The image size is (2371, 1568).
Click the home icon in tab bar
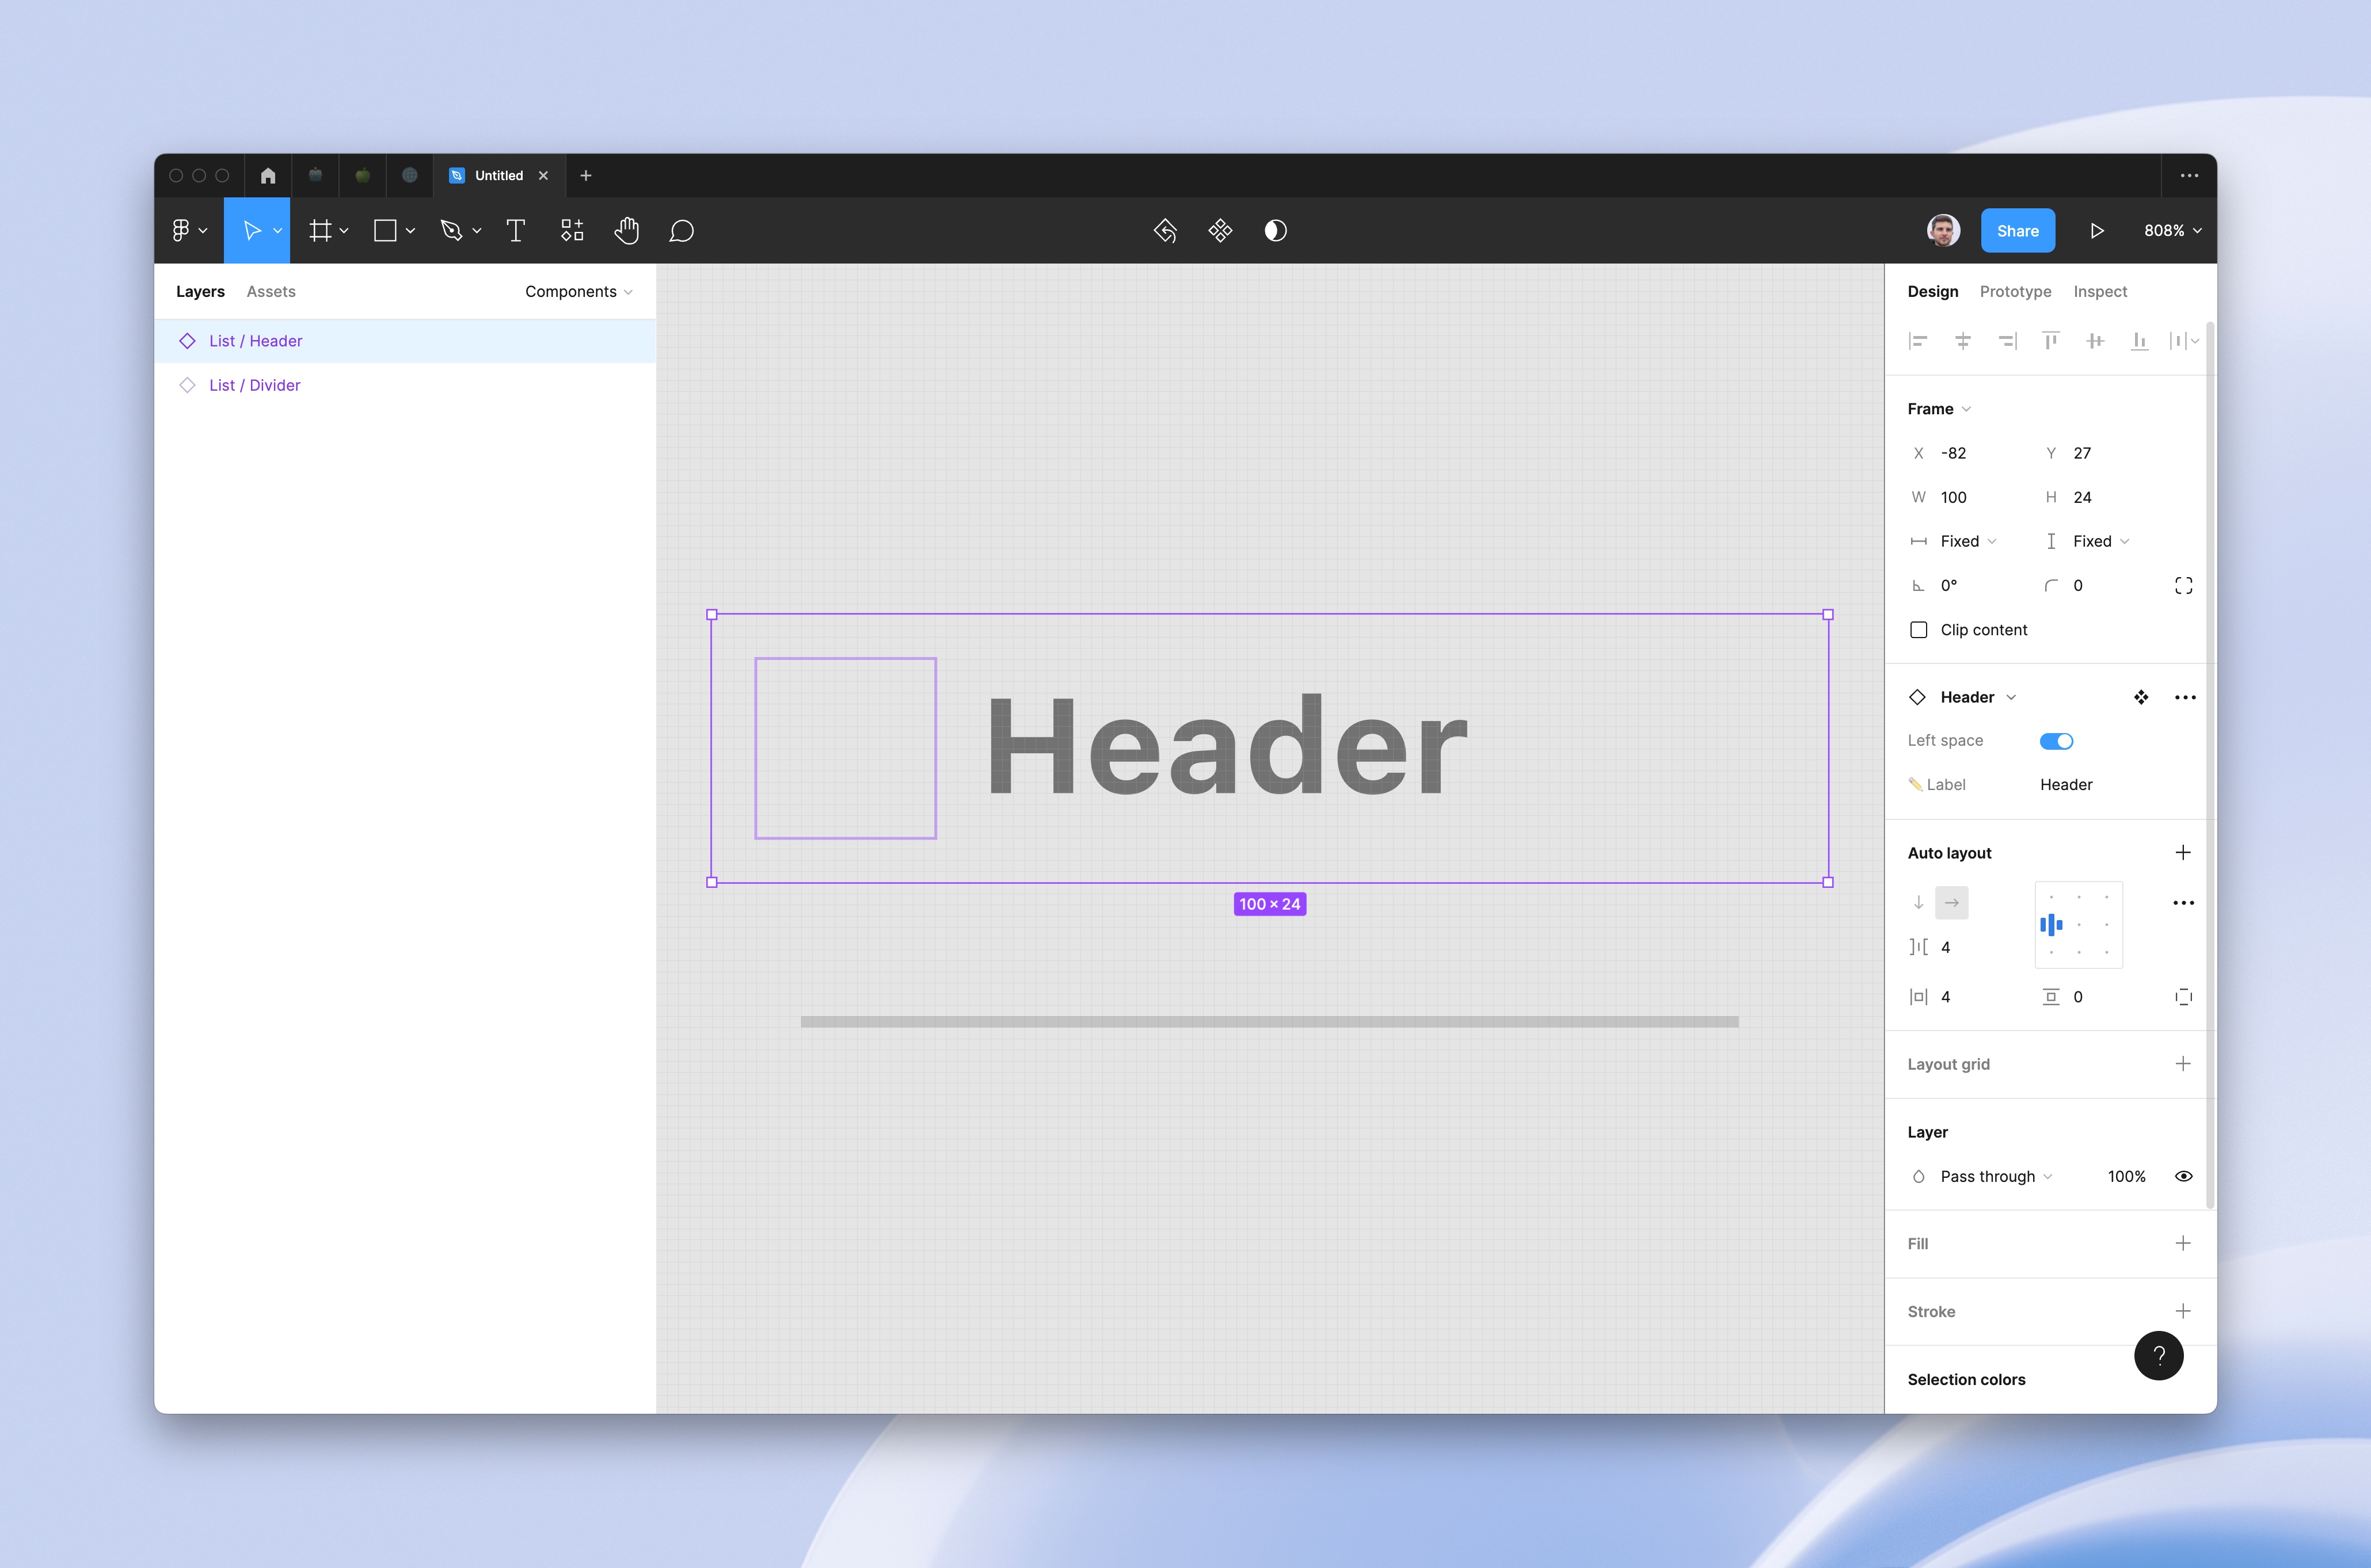point(267,176)
